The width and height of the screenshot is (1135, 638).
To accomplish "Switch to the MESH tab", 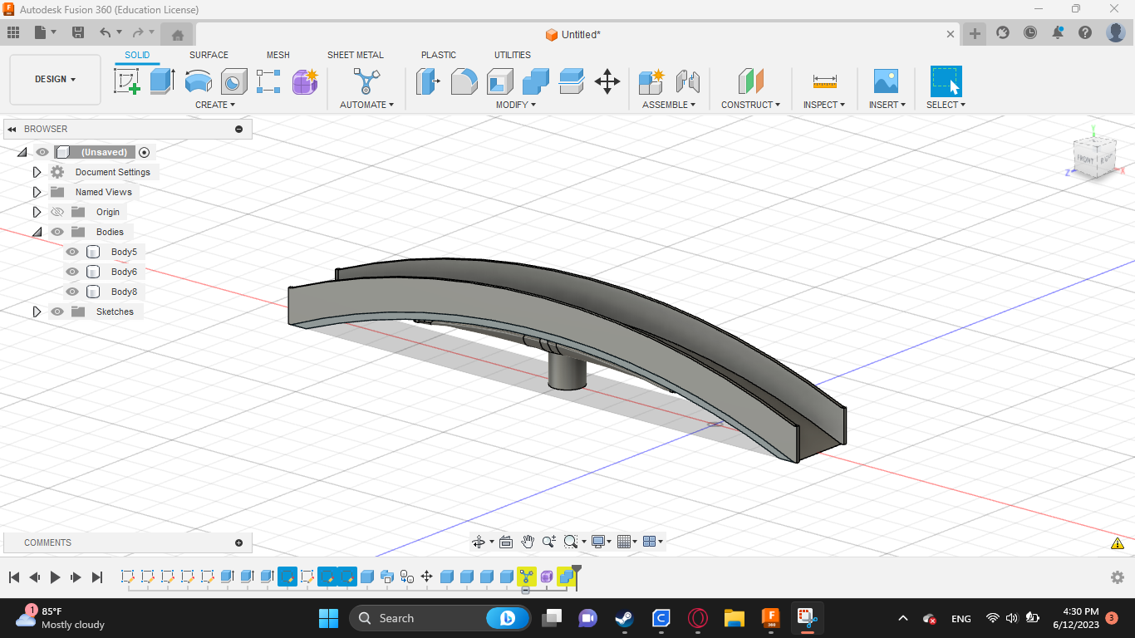I will click(x=278, y=55).
